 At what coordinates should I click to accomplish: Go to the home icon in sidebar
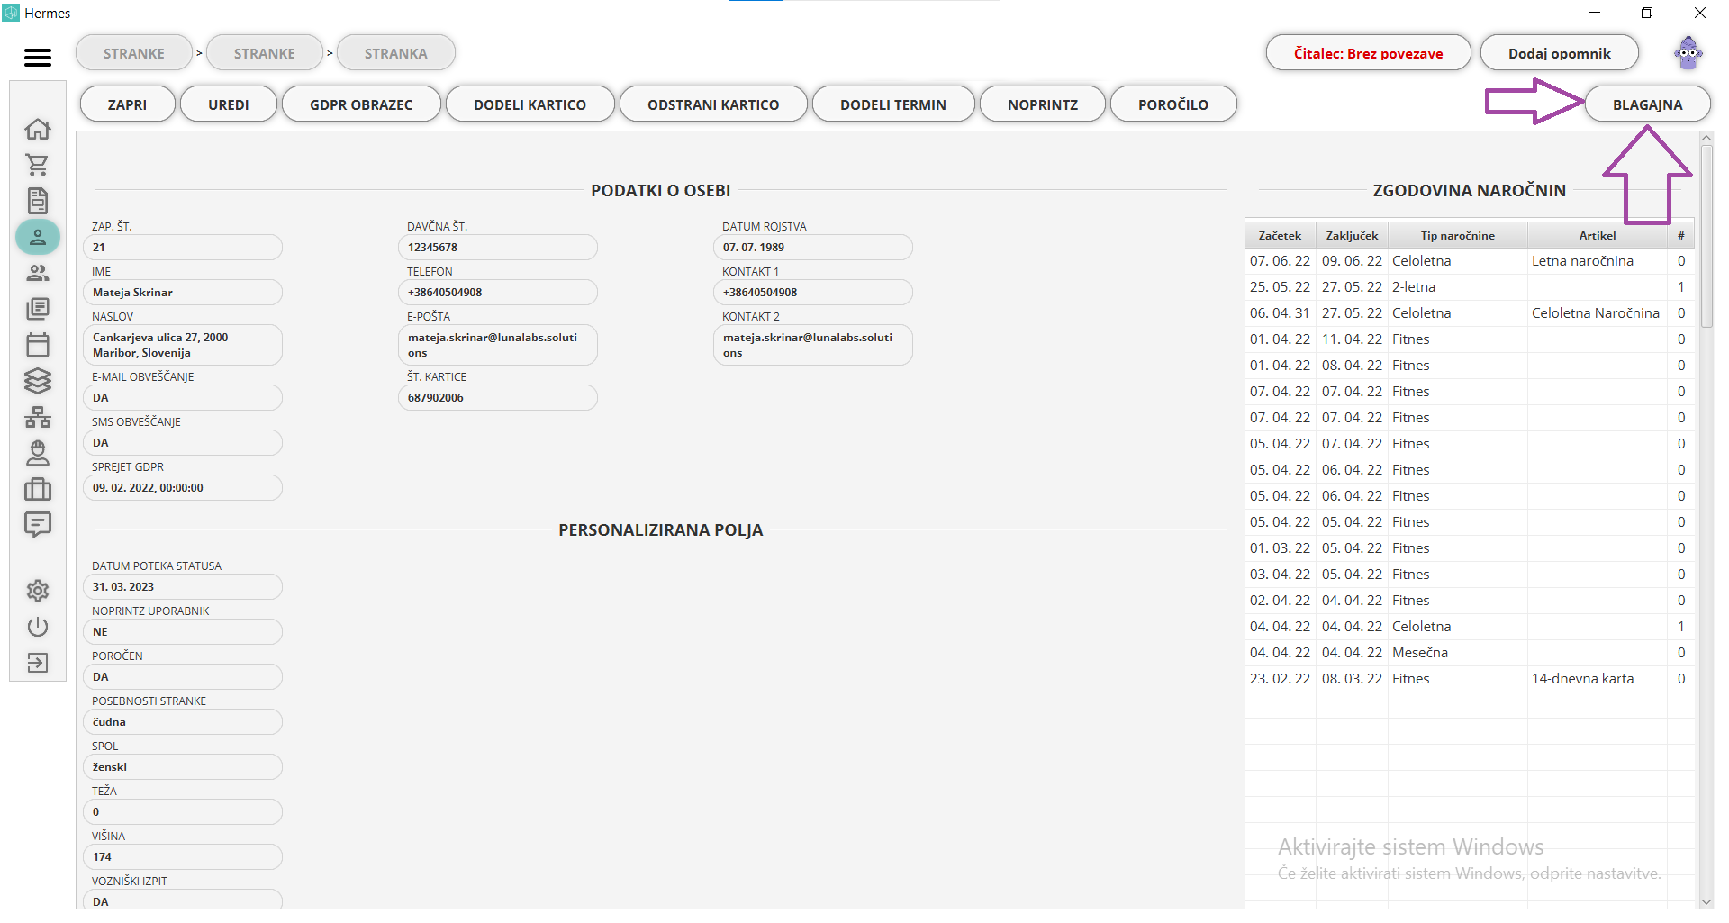click(x=38, y=129)
